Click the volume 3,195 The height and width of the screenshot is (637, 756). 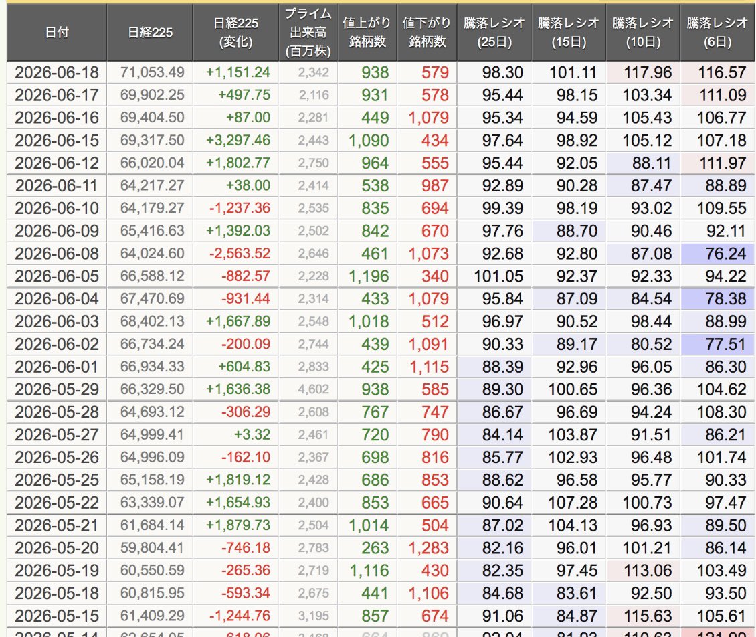pos(313,616)
